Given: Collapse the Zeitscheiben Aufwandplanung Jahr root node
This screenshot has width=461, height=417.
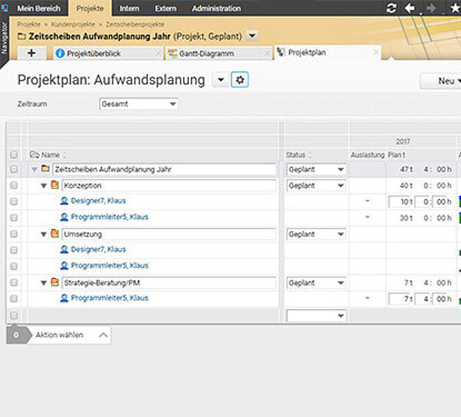Looking at the screenshot, I should click(35, 170).
